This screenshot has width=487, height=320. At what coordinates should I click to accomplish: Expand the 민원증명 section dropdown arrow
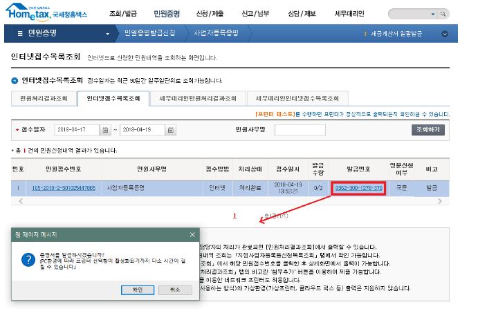[107, 34]
